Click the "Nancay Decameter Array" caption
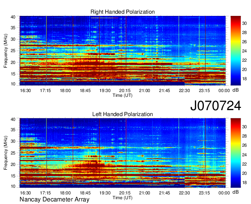Image resolution: width=251 pixels, height=204 pixels. (x=54, y=200)
